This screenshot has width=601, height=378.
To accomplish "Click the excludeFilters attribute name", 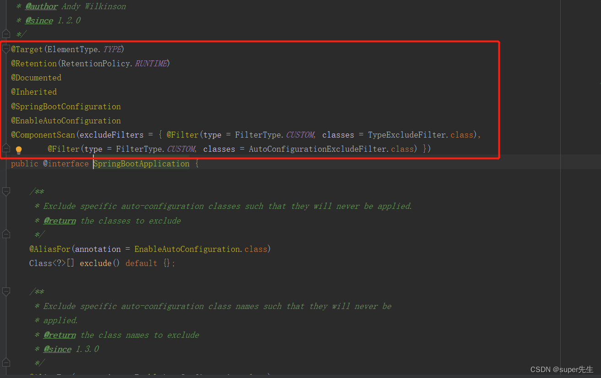I will tap(111, 135).
